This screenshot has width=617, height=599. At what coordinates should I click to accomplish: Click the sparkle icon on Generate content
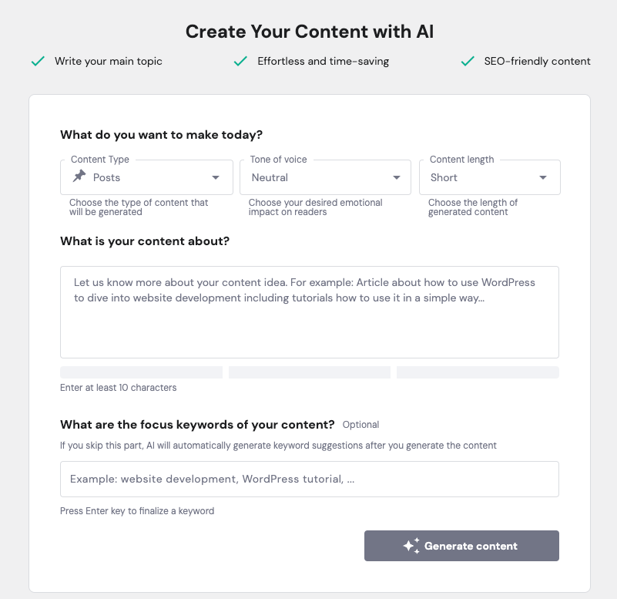point(413,545)
